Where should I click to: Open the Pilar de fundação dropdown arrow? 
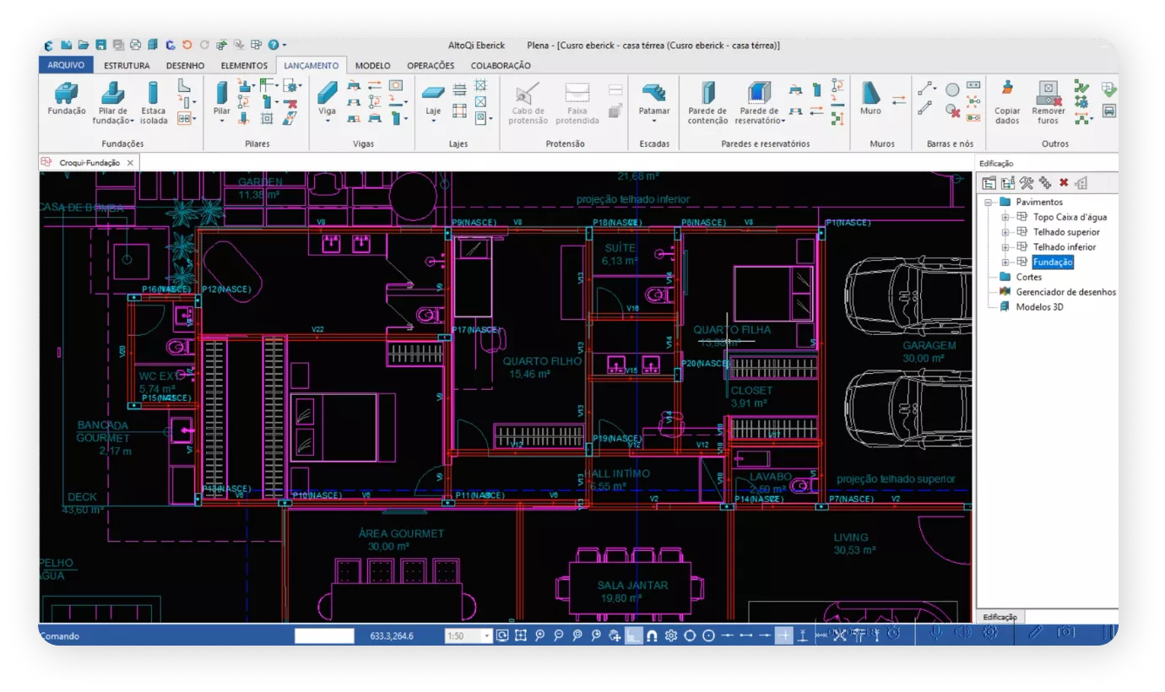click(x=133, y=122)
